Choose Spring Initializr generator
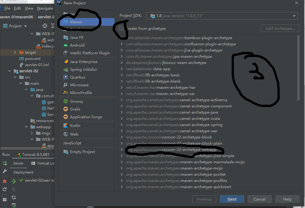 coord(87,70)
